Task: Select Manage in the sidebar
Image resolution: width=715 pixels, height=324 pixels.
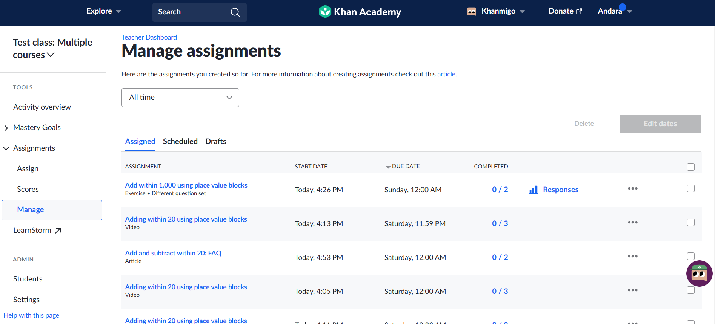Action: (52, 210)
